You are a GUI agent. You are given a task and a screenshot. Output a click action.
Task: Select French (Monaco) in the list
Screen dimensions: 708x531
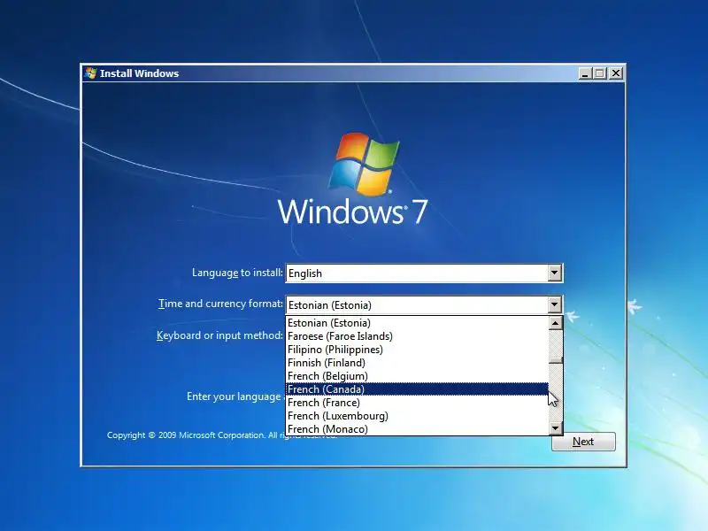click(x=417, y=429)
